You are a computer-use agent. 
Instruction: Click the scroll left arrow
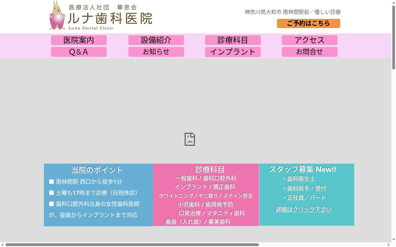click(x=2, y=245)
